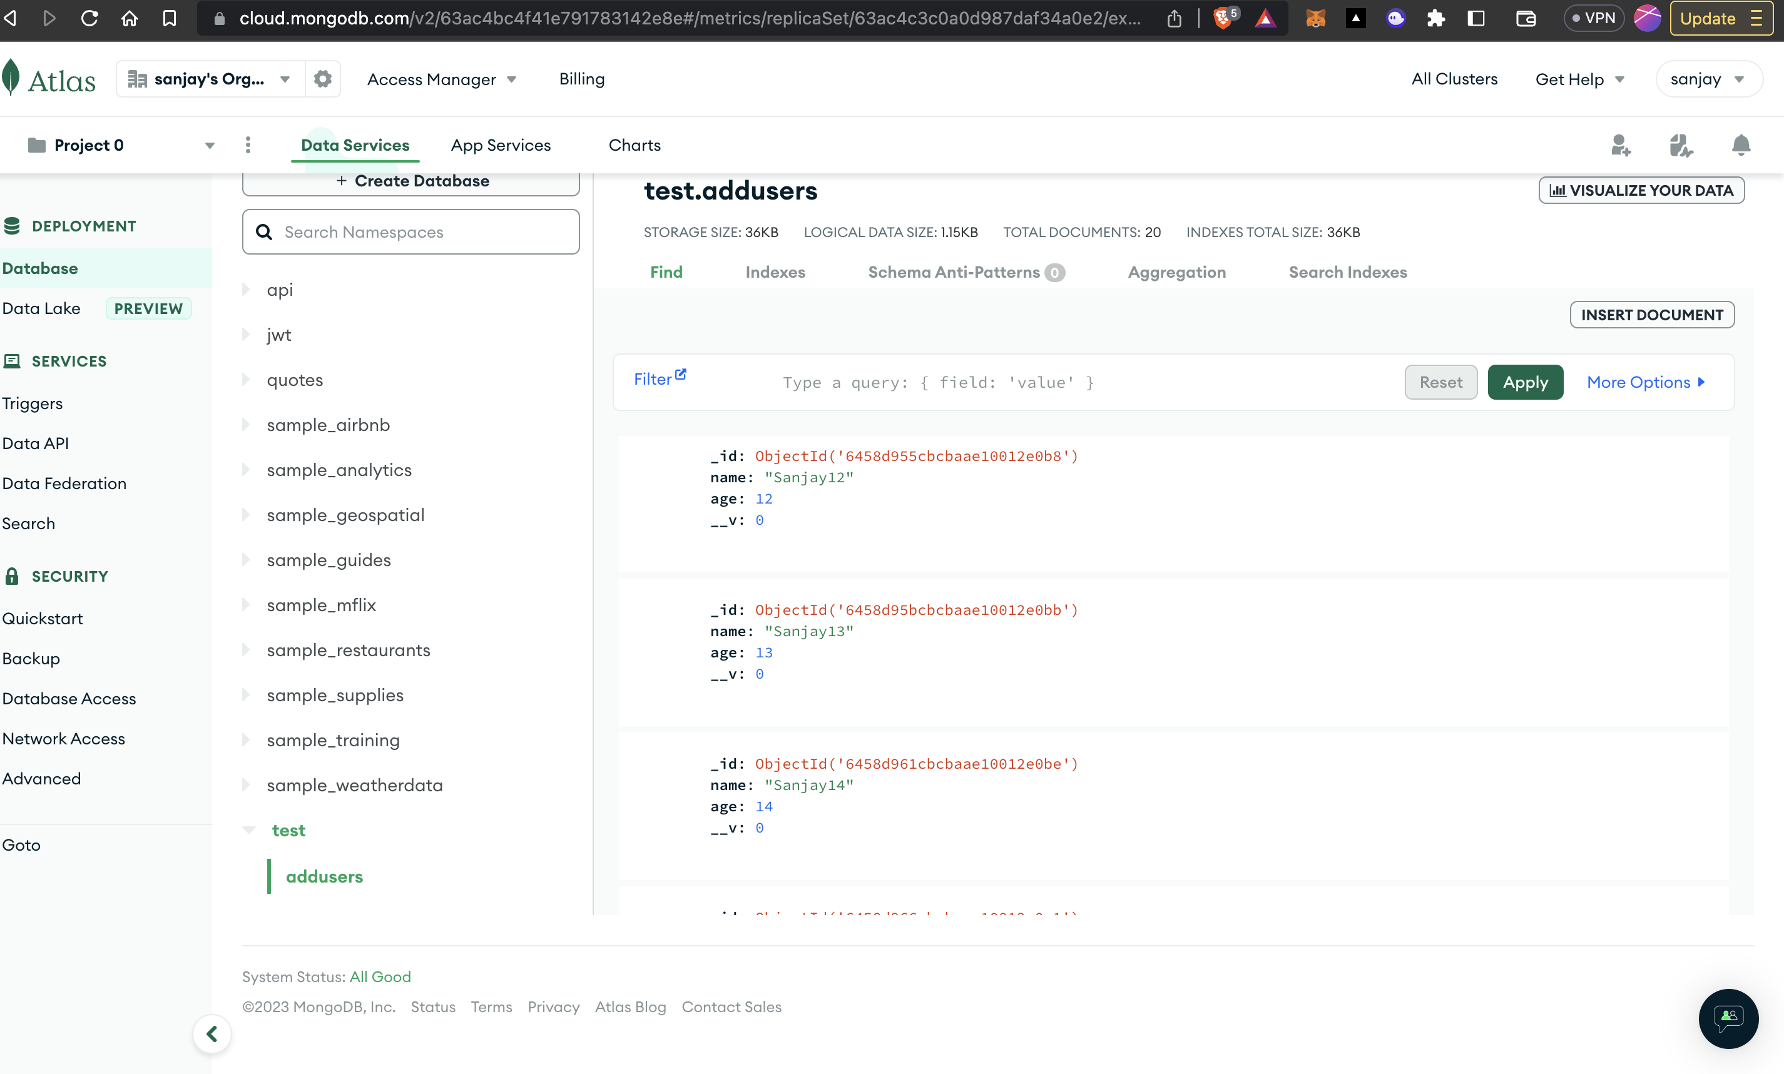Click the Atlas leaf logo
The image size is (1784, 1074).
click(x=13, y=78)
